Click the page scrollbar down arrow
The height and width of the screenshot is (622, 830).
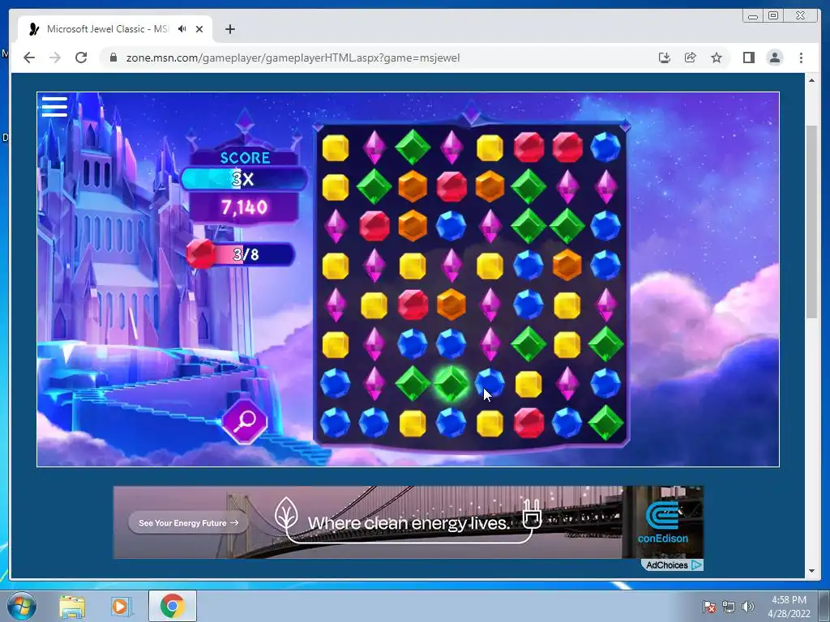click(811, 571)
